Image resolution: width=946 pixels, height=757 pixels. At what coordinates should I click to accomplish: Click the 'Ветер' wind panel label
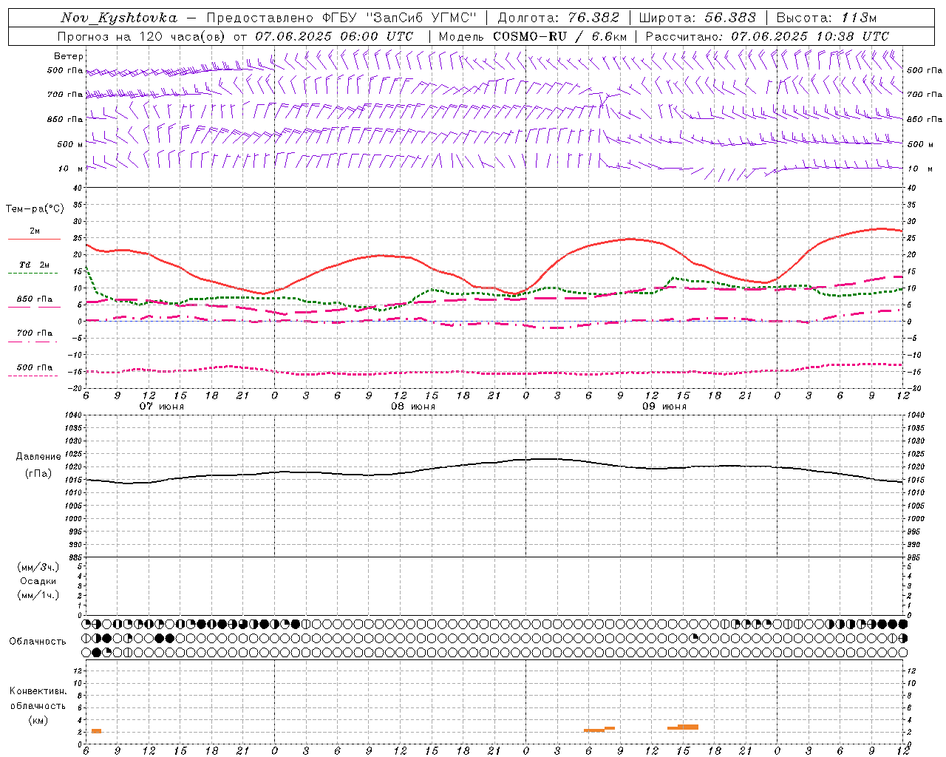pos(69,56)
